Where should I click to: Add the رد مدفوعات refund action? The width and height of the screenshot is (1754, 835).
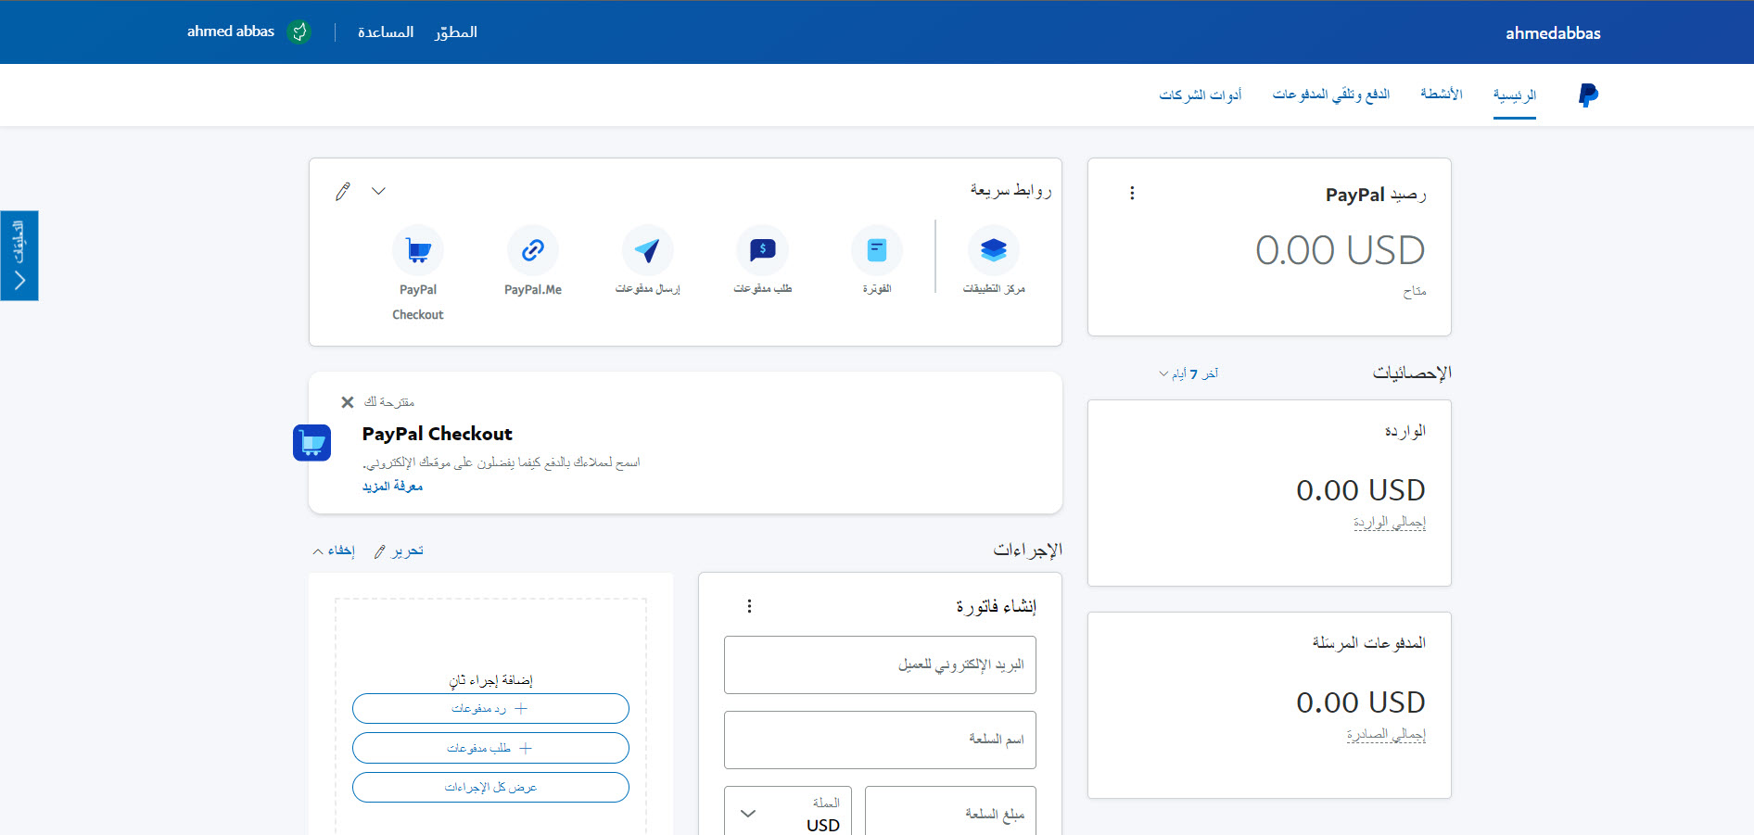tap(490, 708)
